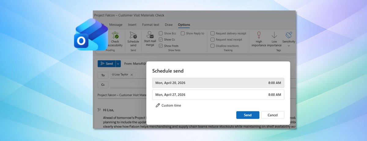Click the 'Hi Lisa,' greeting text
The height and width of the screenshot is (141, 367).
[x=108, y=110]
